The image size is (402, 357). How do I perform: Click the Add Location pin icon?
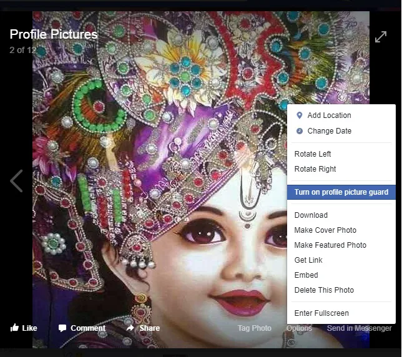click(299, 115)
